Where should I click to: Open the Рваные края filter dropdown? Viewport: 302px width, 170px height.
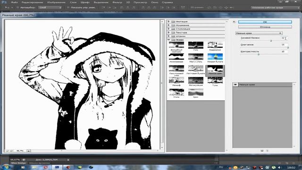259,33
